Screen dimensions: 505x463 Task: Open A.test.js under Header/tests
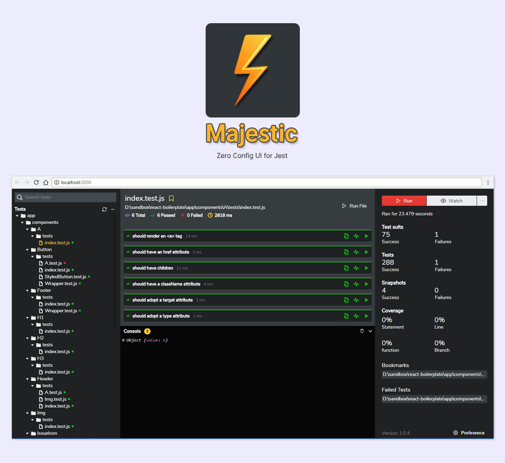tap(53, 392)
